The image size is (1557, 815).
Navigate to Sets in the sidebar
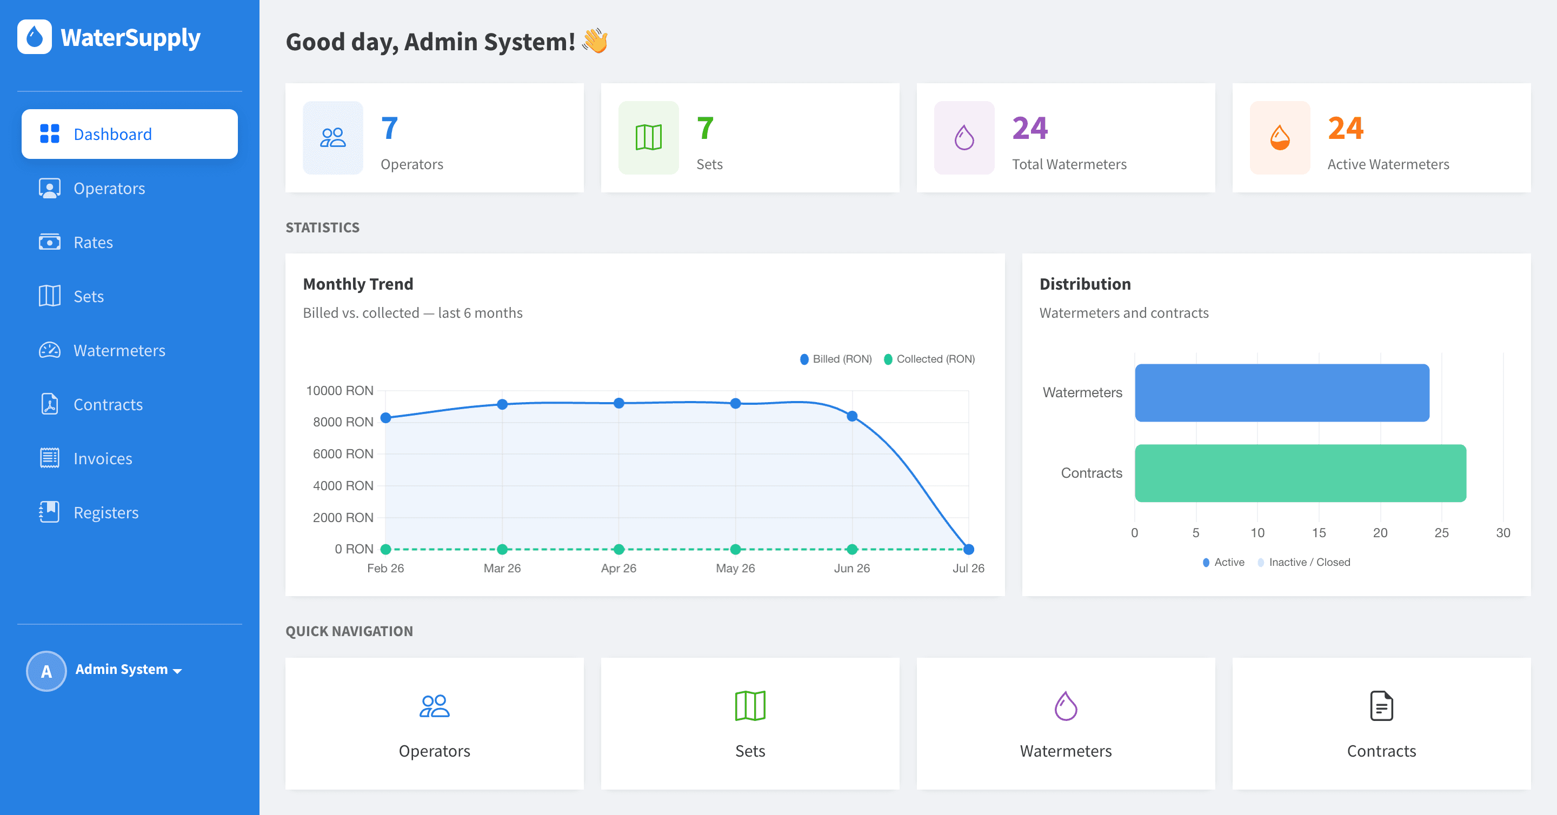[x=129, y=296]
